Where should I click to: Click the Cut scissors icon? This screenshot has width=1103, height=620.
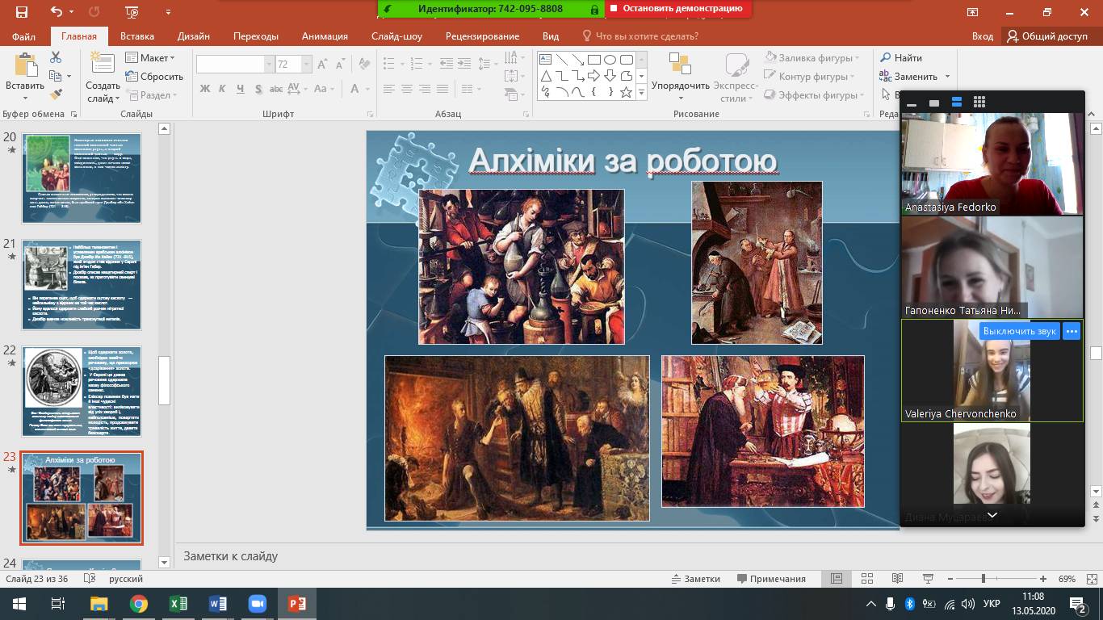click(x=56, y=57)
